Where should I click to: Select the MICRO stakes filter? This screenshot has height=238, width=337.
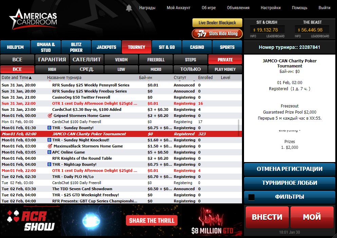156,69
